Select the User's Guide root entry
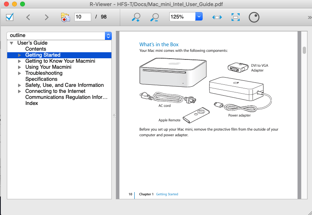312x215 pixels. coord(32,43)
